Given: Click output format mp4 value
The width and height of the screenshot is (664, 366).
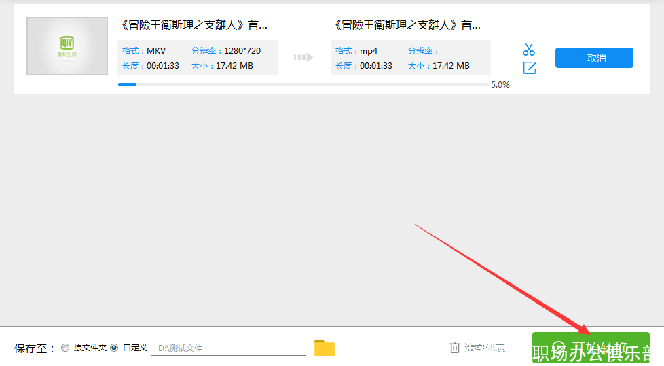Looking at the screenshot, I should 369,51.
